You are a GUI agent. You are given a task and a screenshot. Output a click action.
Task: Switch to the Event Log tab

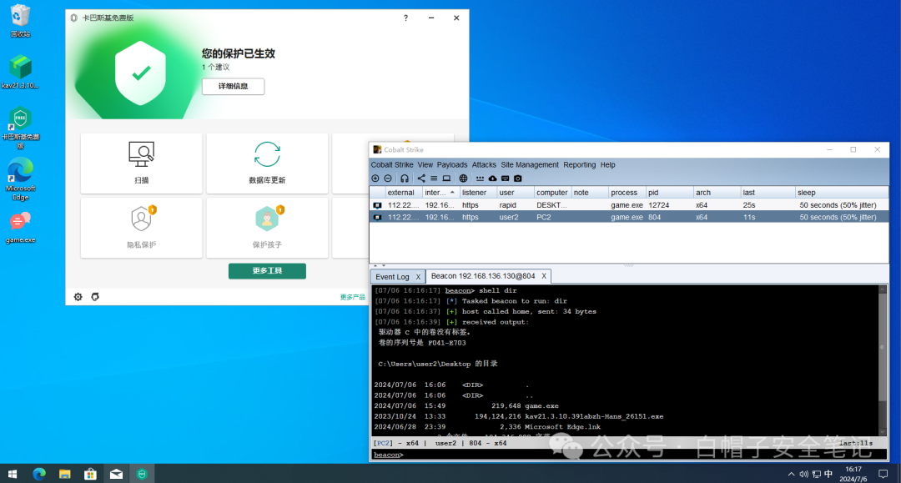tap(392, 277)
